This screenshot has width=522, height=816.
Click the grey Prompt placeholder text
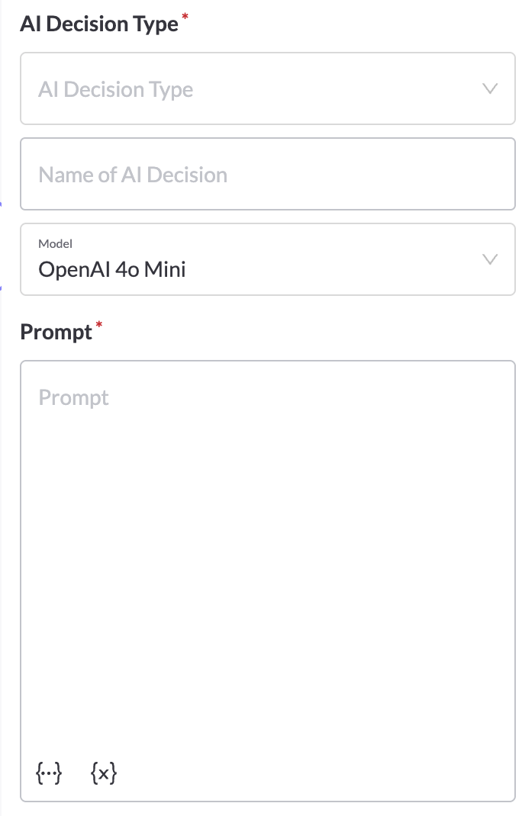point(73,397)
